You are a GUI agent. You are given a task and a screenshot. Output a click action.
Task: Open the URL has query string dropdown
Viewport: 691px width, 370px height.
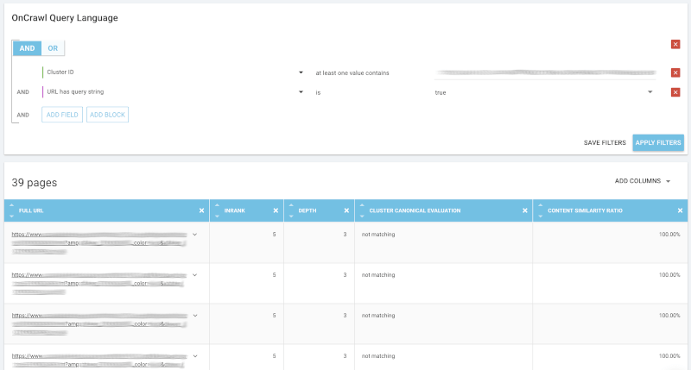pos(301,92)
